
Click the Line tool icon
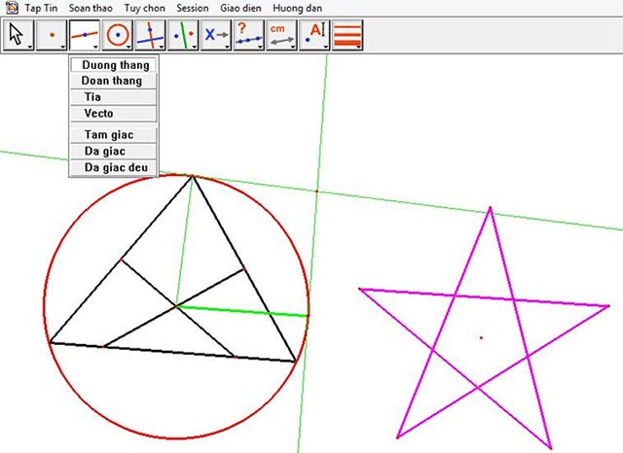85,36
